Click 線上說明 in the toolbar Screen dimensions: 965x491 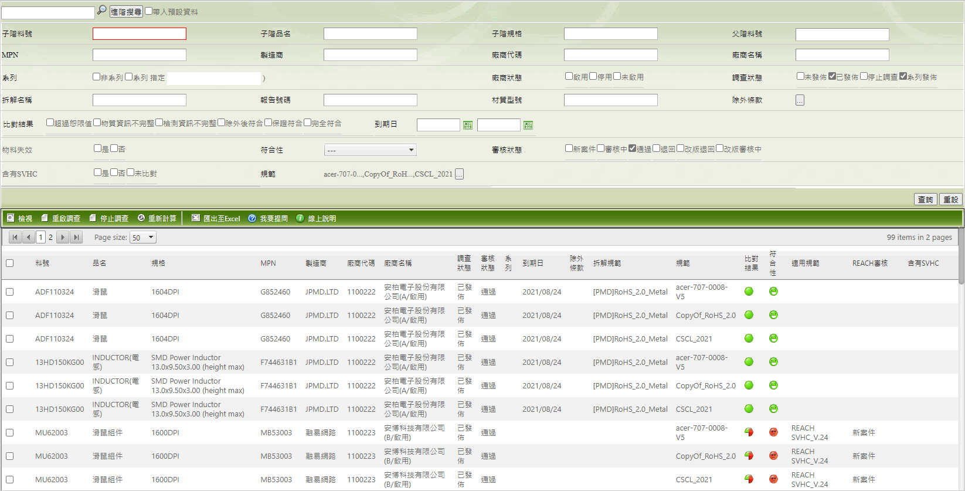click(x=315, y=218)
